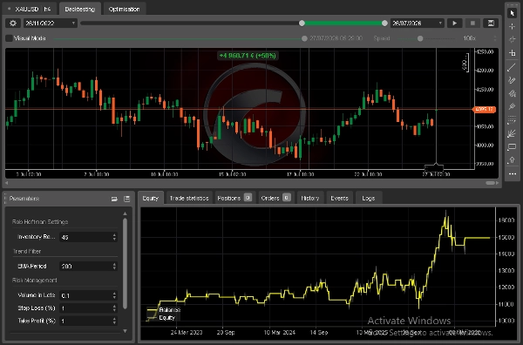Click the green profit +4 960.71 label
Viewport: 523px width, 345px height.
point(248,56)
